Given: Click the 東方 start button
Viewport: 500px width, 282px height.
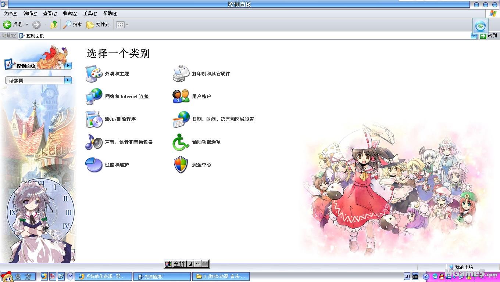Looking at the screenshot, I should point(19,276).
